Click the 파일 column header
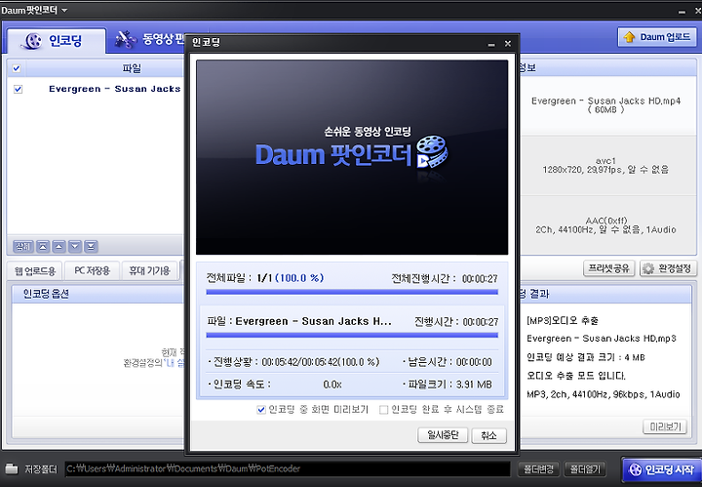The width and height of the screenshot is (702, 487). (132, 68)
